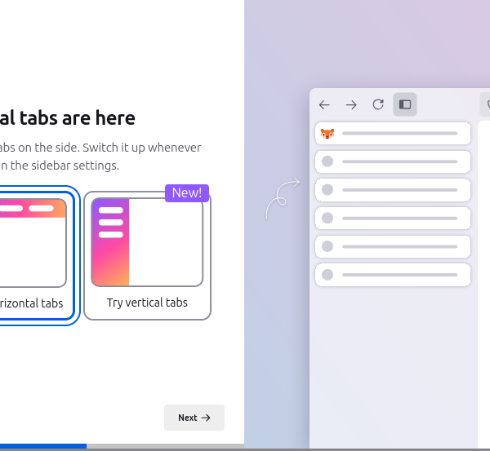Click the back arrow in the browser illustration

pyautogui.click(x=324, y=104)
